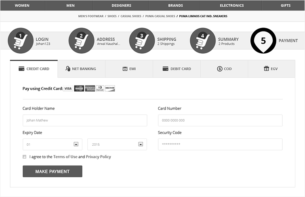Click the Card Number input field
305x197 pixels.
point(220,120)
